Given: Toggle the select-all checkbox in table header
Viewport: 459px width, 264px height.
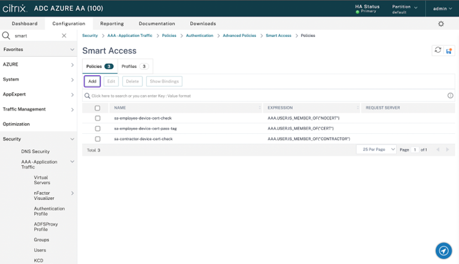Looking at the screenshot, I should tap(98, 108).
